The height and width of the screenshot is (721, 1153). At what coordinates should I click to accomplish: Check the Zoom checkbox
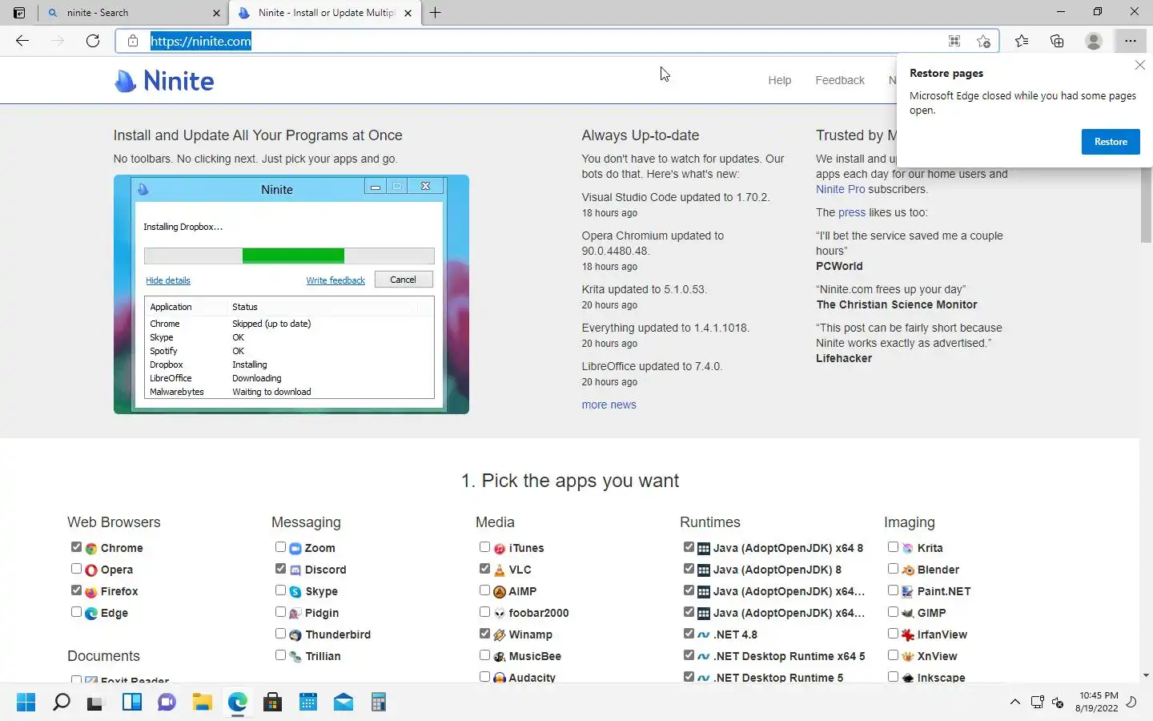[280, 547]
